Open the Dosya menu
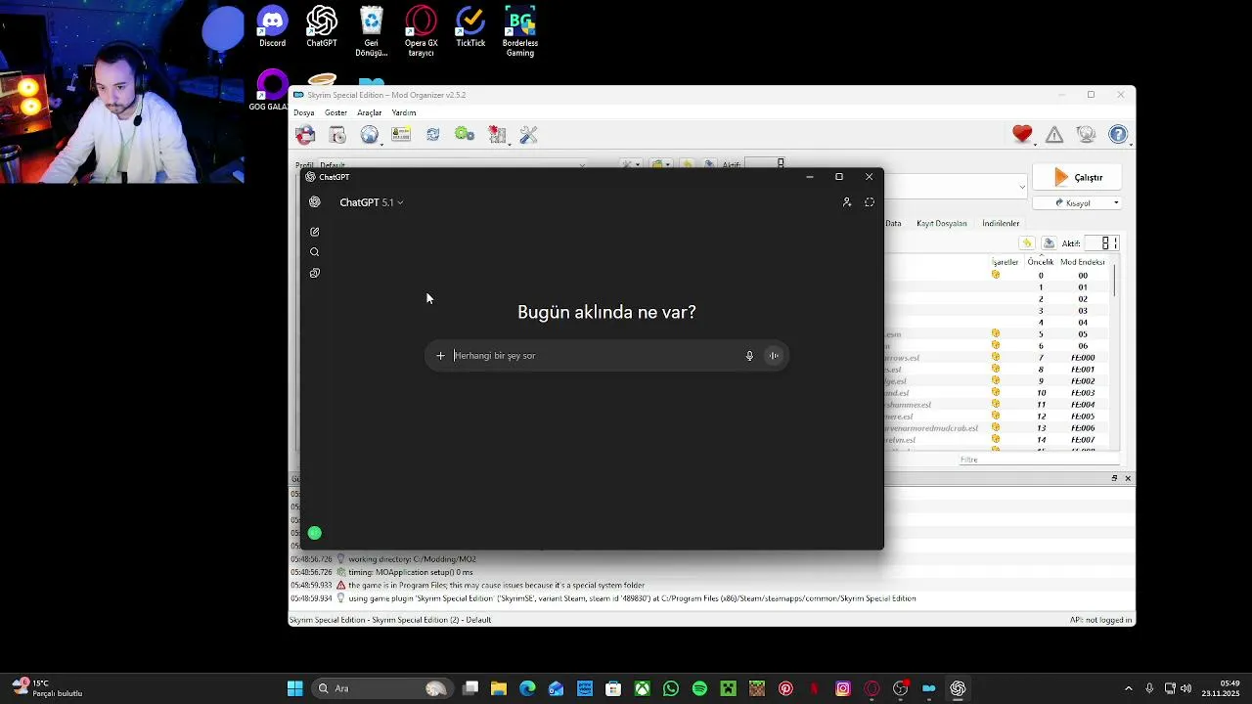Viewport: 1252px width, 704px height. [x=304, y=112]
